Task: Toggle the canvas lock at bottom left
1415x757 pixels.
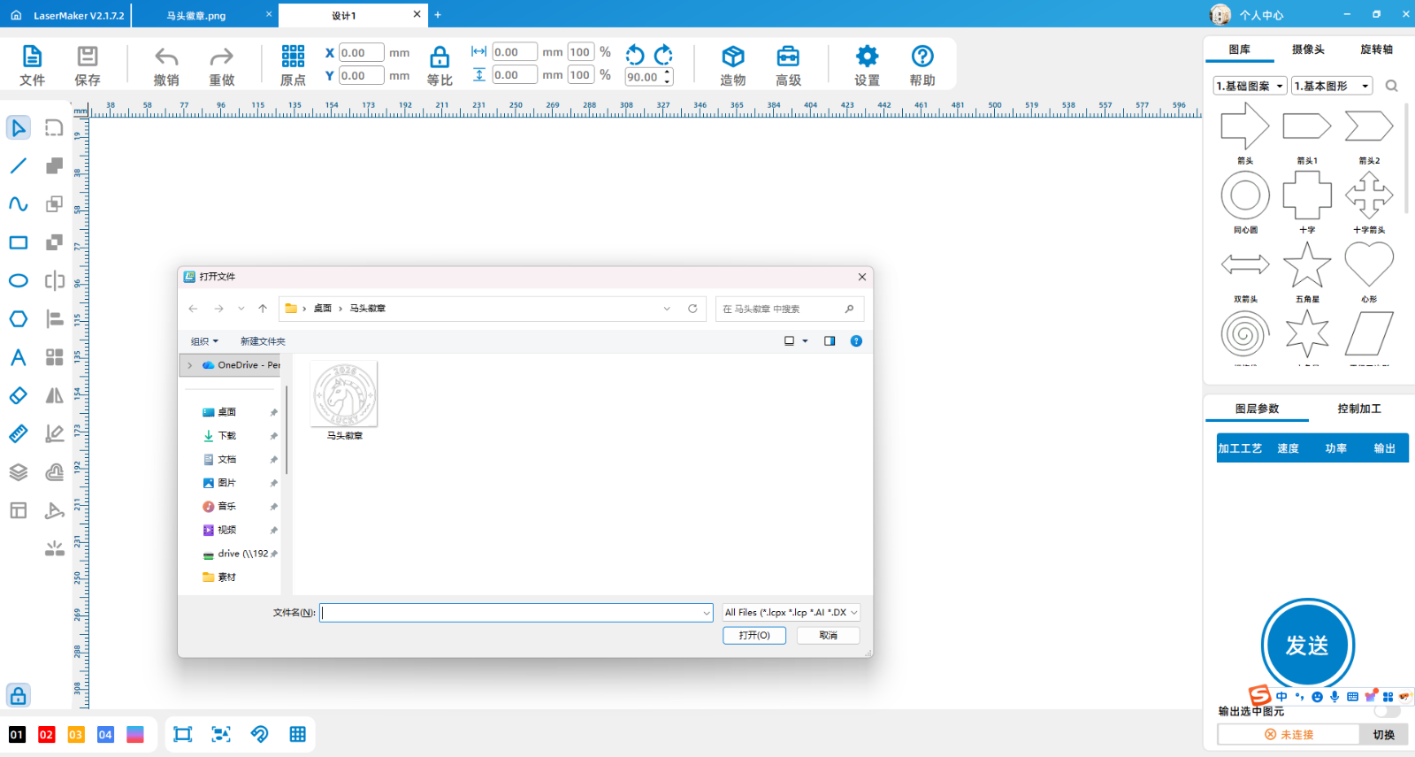Action: click(18, 695)
